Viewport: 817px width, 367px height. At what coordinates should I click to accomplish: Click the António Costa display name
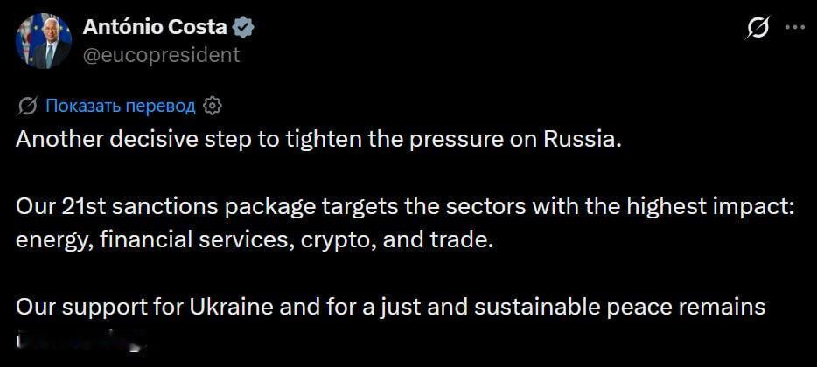[x=155, y=27]
